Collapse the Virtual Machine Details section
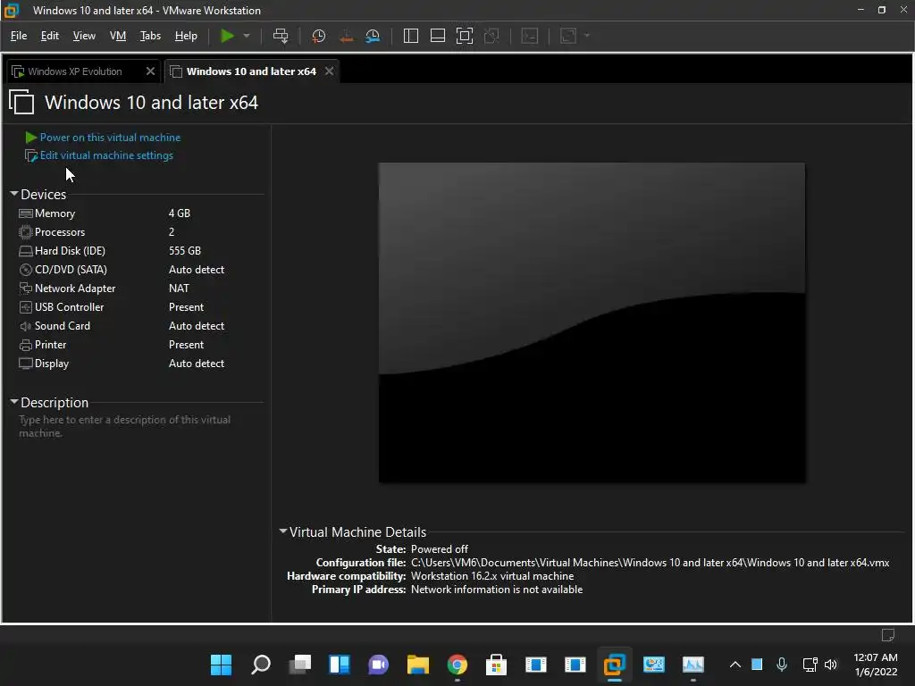Image resolution: width=915 pixels, height=686 pixels. (283, 531)
